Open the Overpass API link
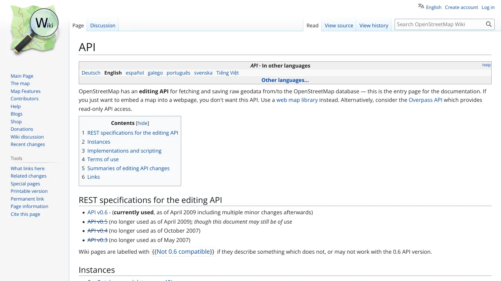Image resolution: width=501 pixels, height=281 pixels. [x=425, y=100]
